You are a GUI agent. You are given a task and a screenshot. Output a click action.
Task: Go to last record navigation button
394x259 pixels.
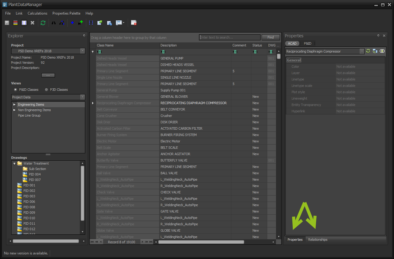point(151,242)
